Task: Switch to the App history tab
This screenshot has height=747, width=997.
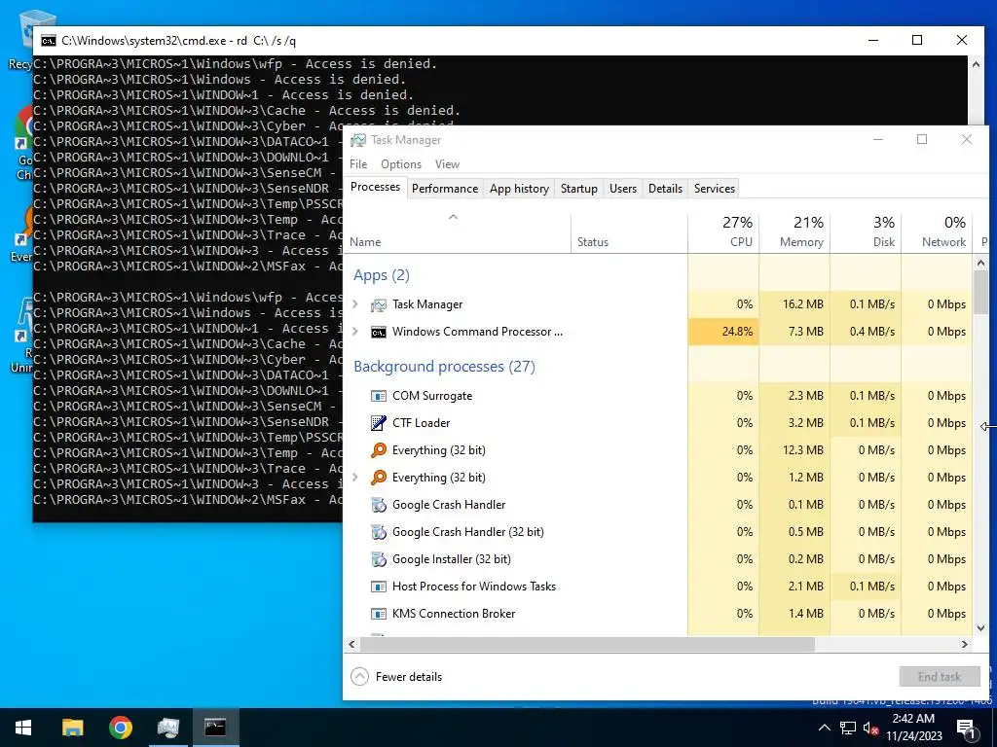Action: [x=520, y=189]
